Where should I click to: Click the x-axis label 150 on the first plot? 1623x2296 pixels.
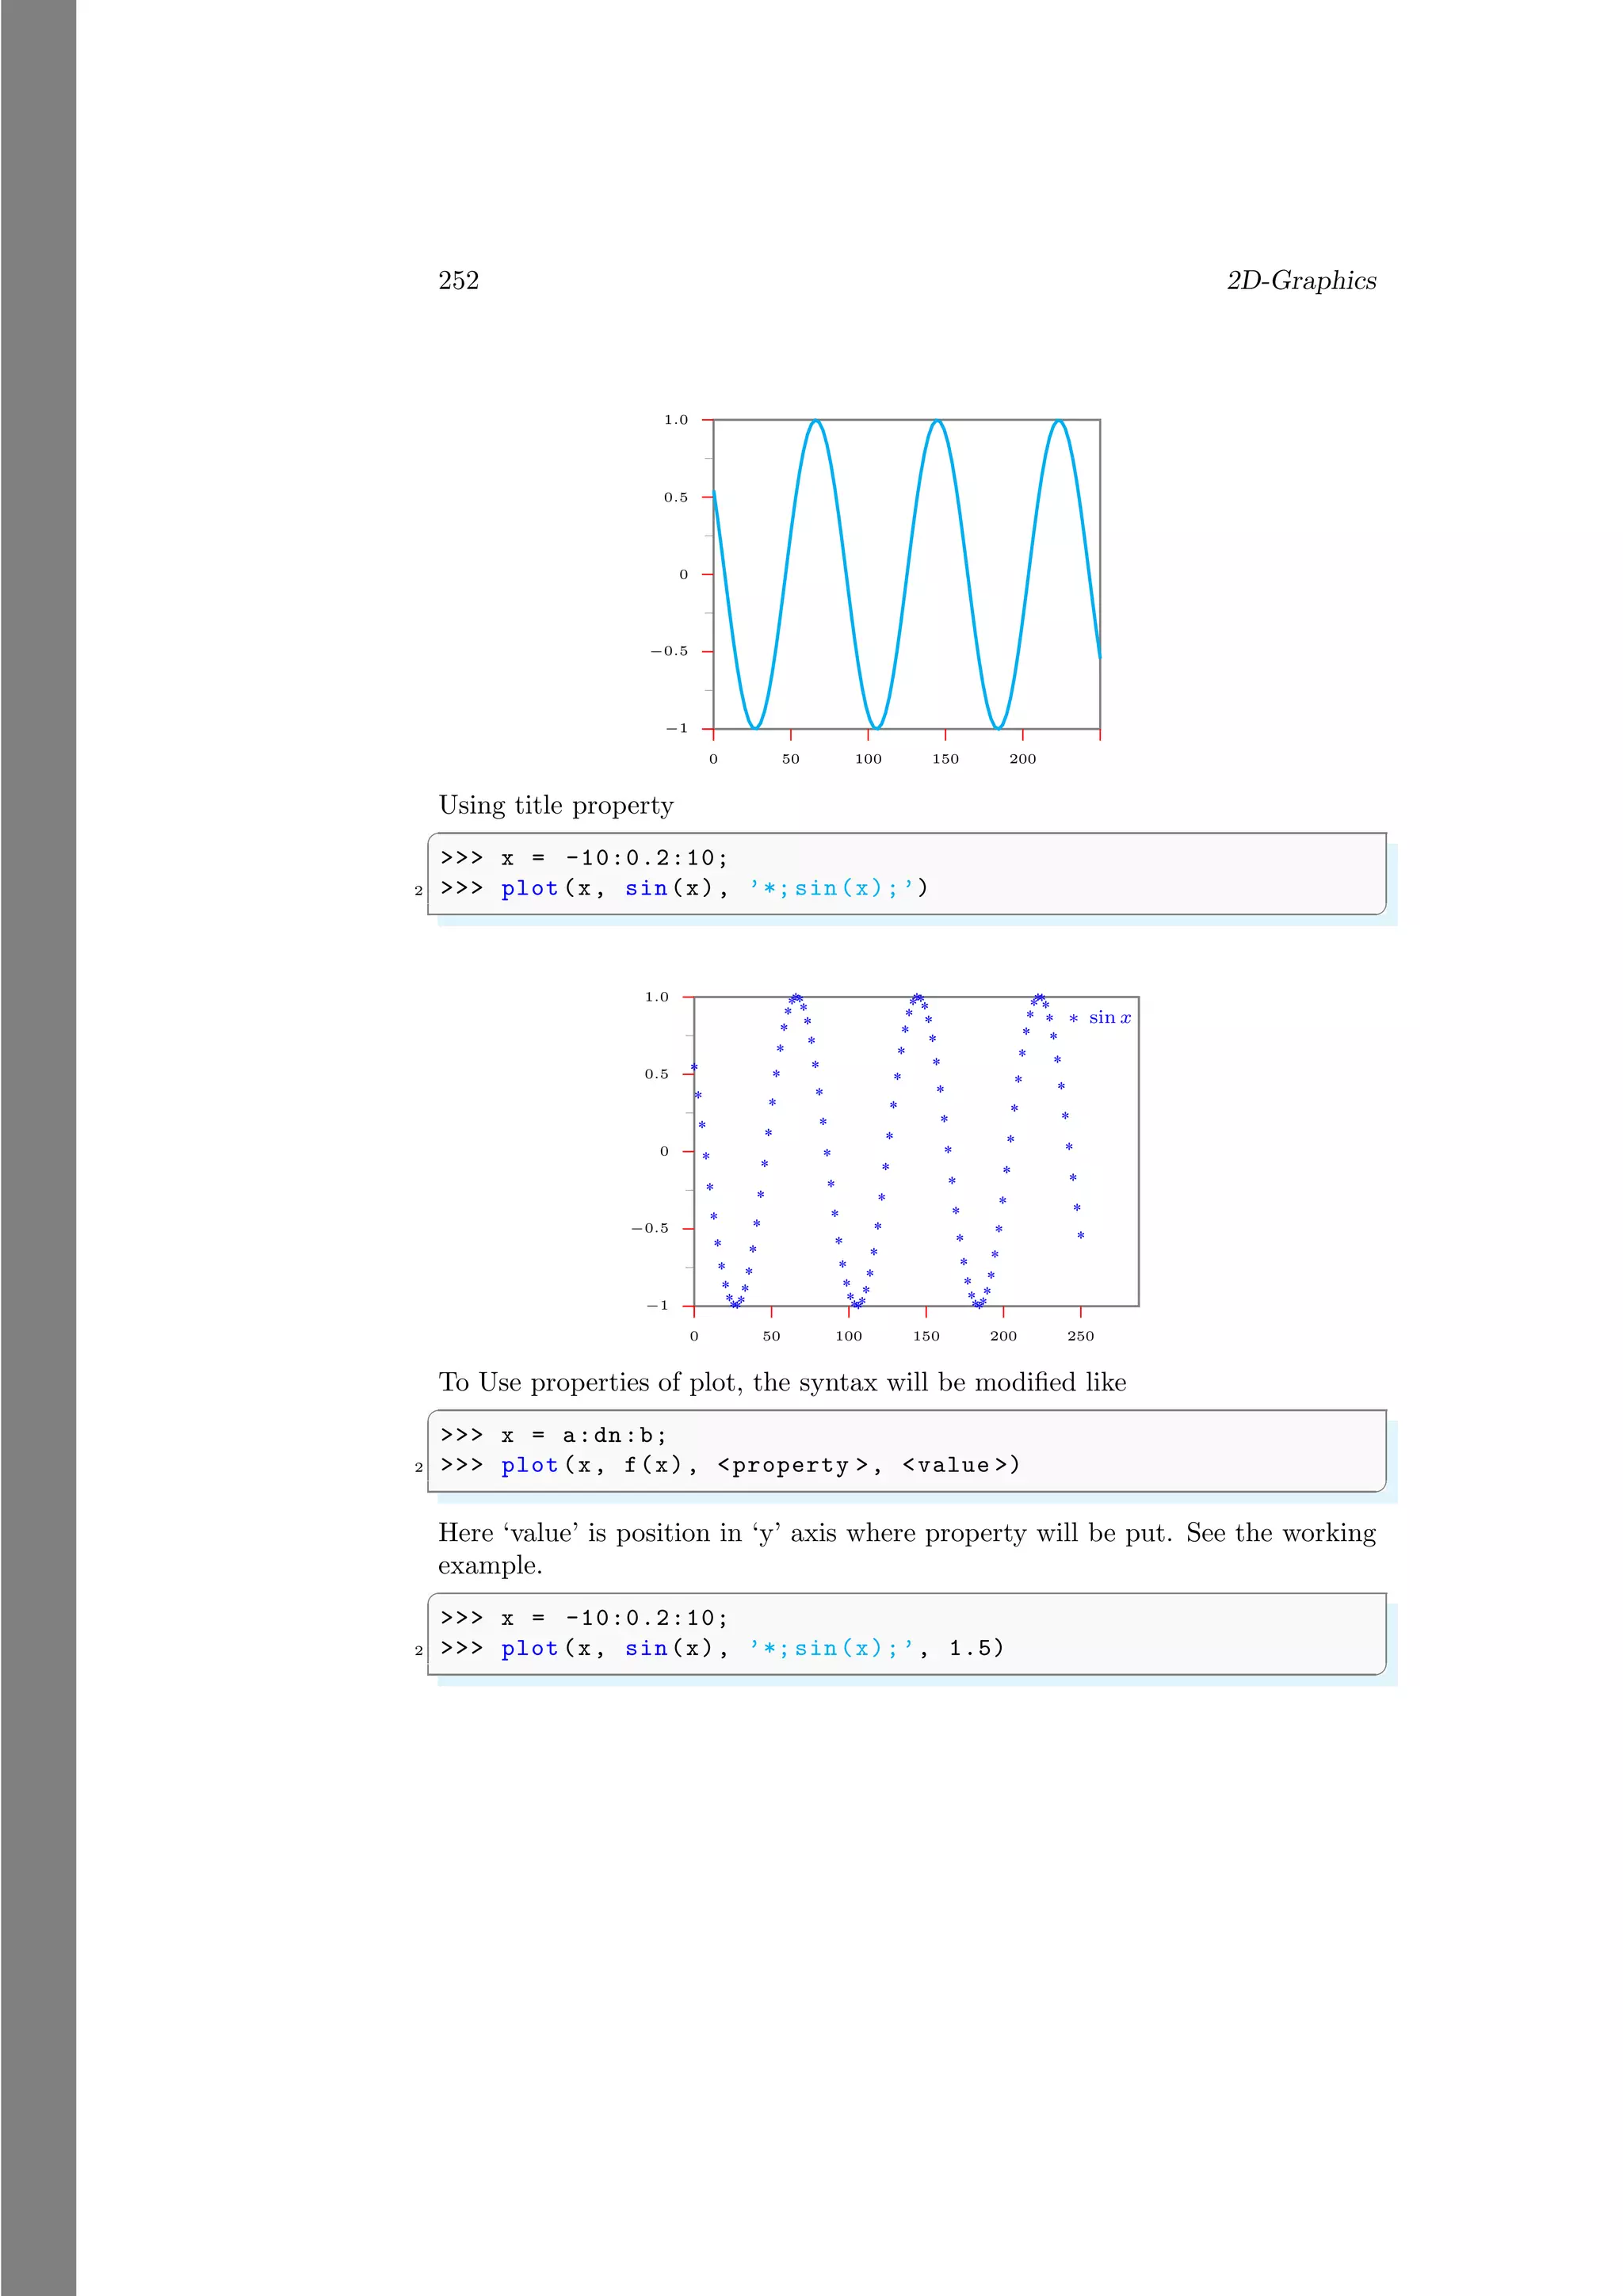coord(946,759)
